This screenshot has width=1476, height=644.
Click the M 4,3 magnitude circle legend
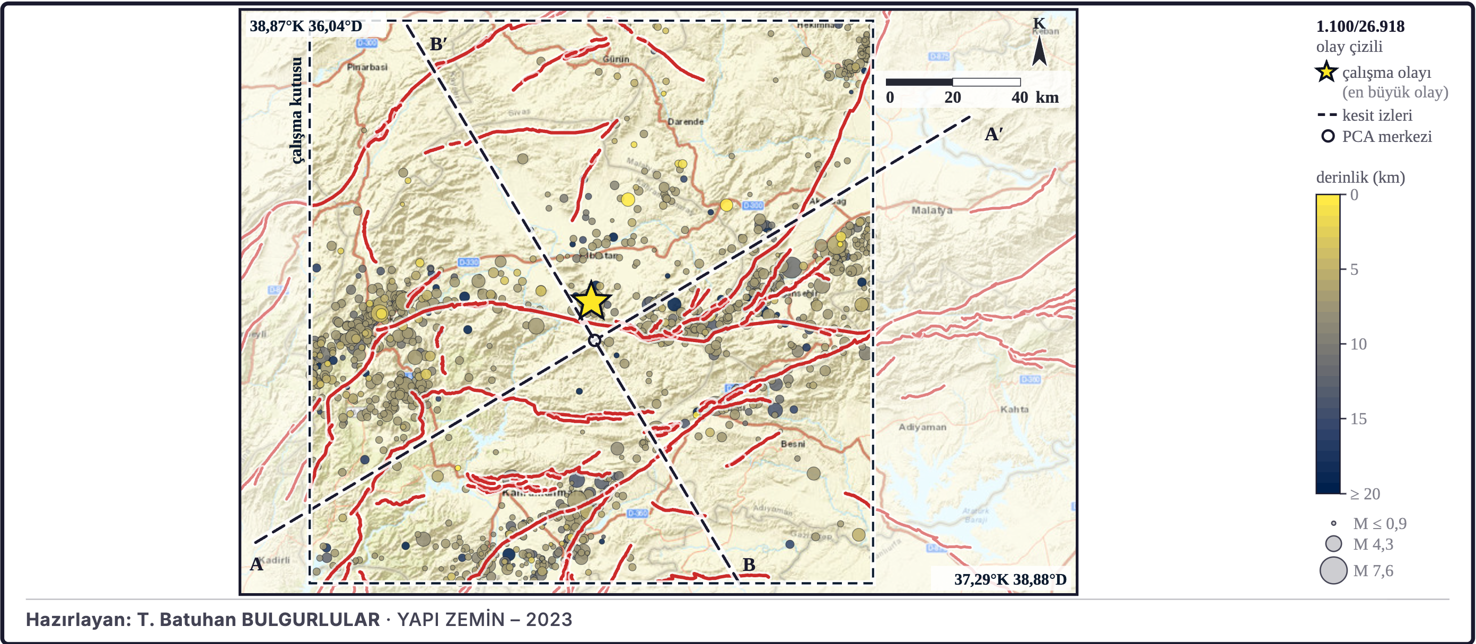coord(1333,544)
